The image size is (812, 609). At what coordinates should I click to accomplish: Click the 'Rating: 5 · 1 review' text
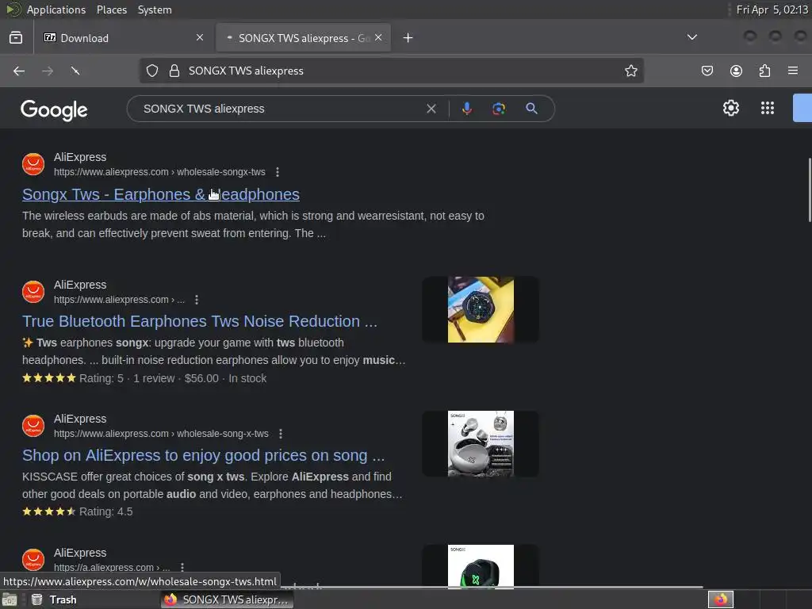pos(127,378)
